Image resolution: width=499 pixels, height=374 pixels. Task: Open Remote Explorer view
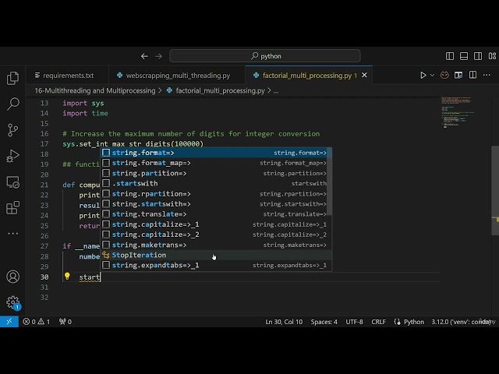tap(12, 182)
